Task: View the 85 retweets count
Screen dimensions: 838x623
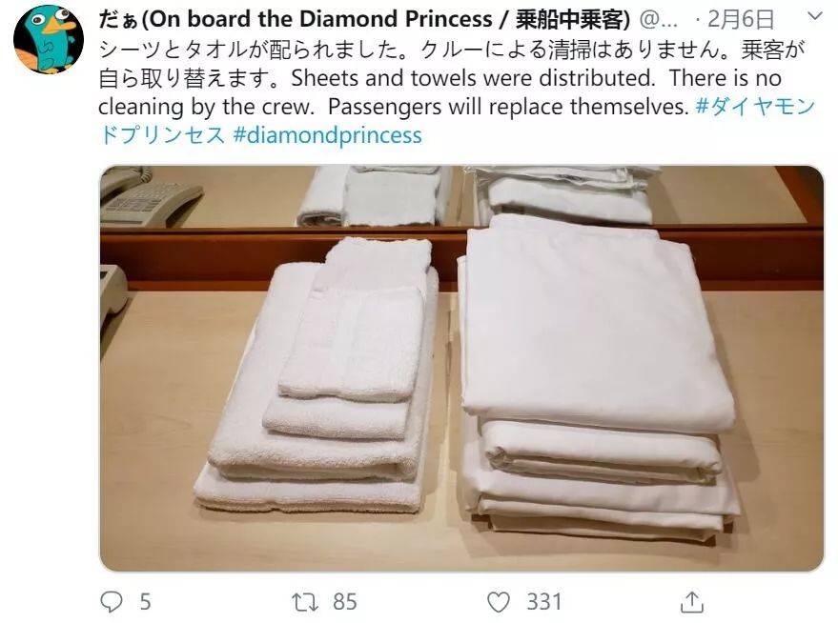Action: (345, 602)
